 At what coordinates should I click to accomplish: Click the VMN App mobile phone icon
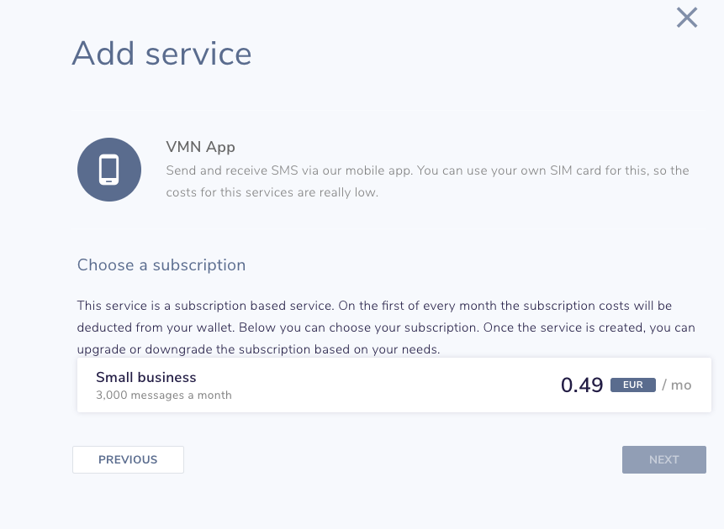[109, 169]
